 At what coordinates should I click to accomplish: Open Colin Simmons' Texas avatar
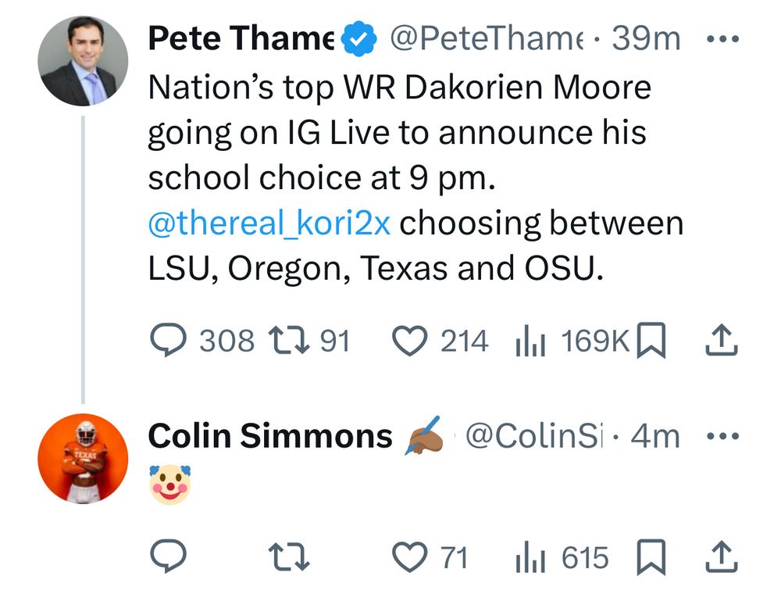tap(83, 458)
